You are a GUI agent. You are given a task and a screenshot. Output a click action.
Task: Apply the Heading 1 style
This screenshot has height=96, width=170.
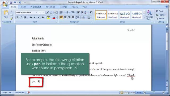pos(125,15)
